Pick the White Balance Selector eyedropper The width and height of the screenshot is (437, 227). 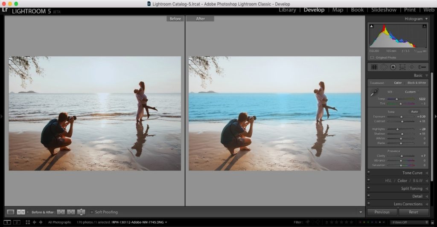(x=374, y=93)
